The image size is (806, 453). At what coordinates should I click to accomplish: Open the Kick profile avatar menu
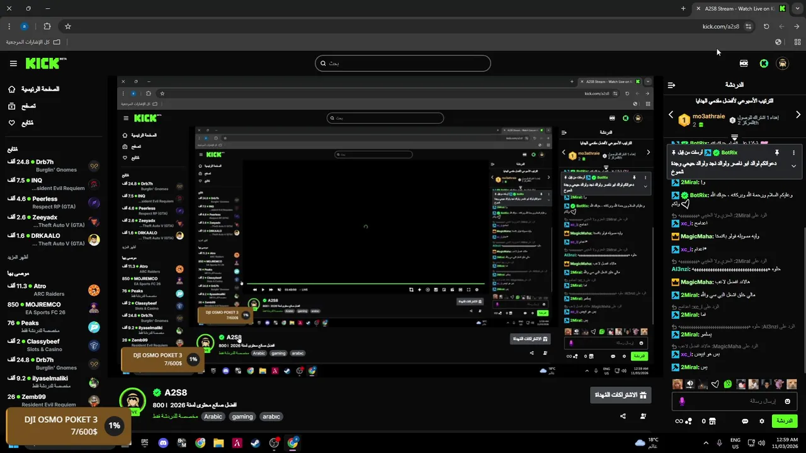click(x=782, y=64)
